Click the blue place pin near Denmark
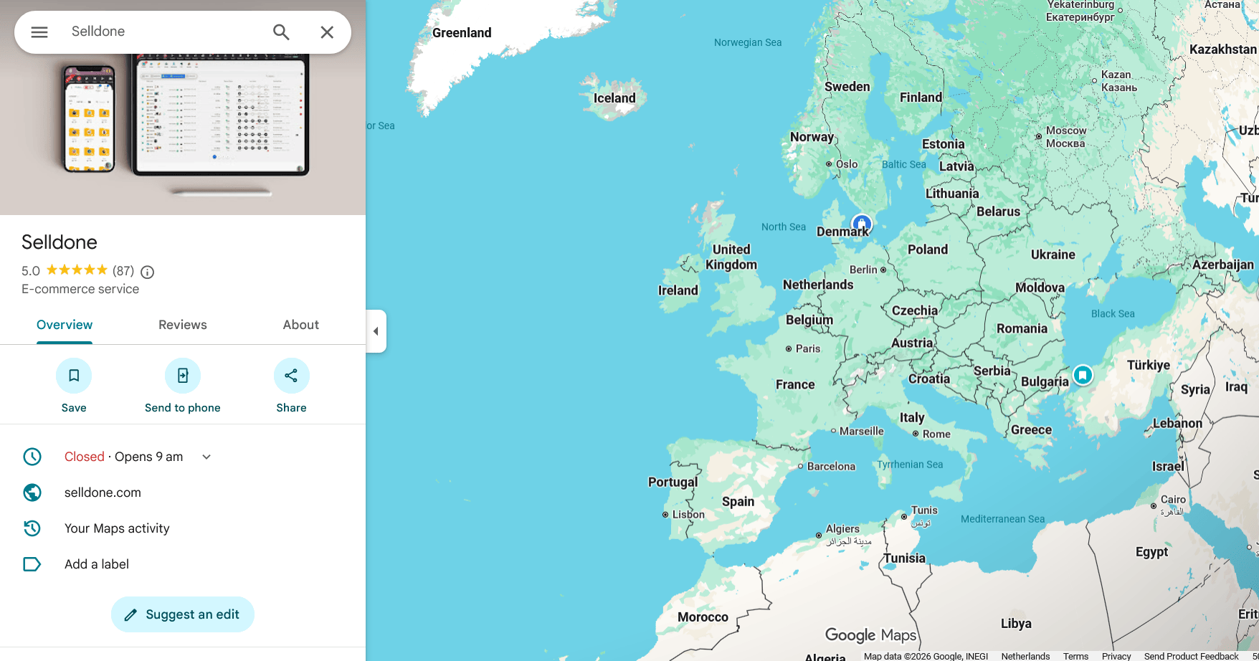Screen dimensions: 1259x661 pos(862,224)
